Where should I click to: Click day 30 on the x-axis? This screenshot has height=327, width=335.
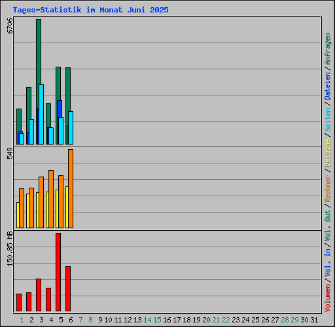click(x=304, y=320)
